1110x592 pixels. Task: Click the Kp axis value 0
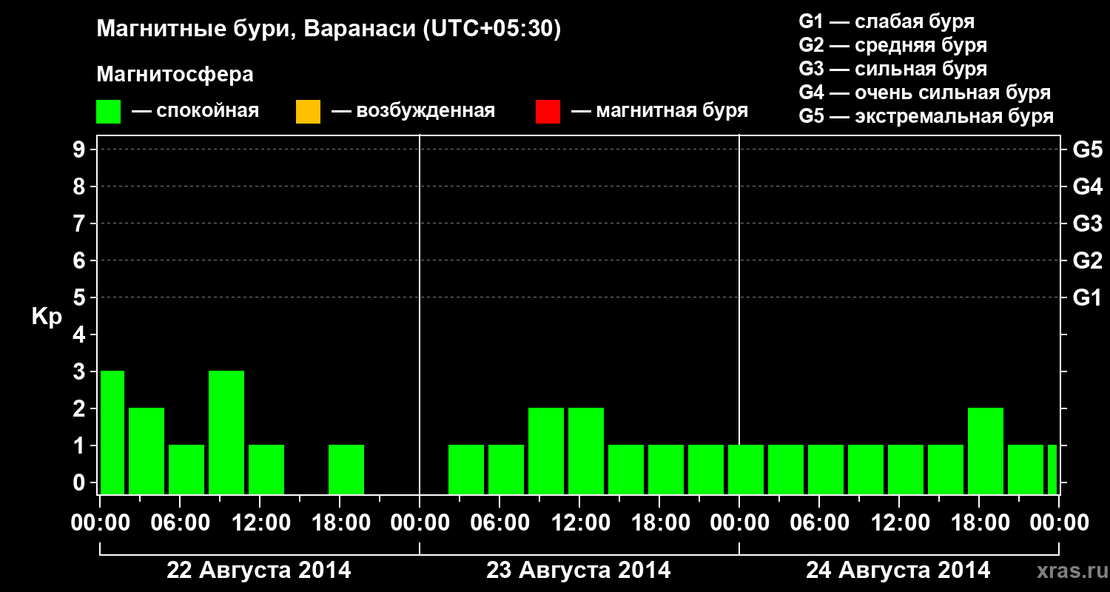[81, 482]
